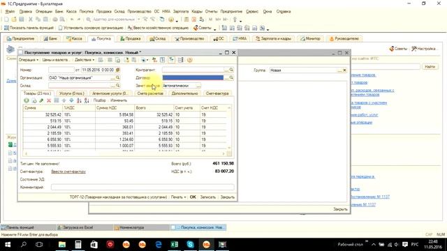Switch to the Дополнительно tab
The width and height of the screenshot is (447, 251).
click(184, 93)
